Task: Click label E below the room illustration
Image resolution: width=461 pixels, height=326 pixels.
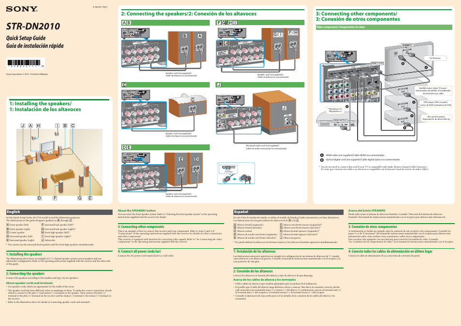Action: [90, 198]
